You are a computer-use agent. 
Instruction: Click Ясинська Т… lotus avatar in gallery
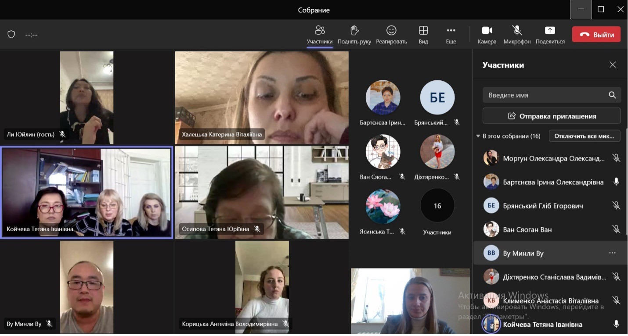383,206
